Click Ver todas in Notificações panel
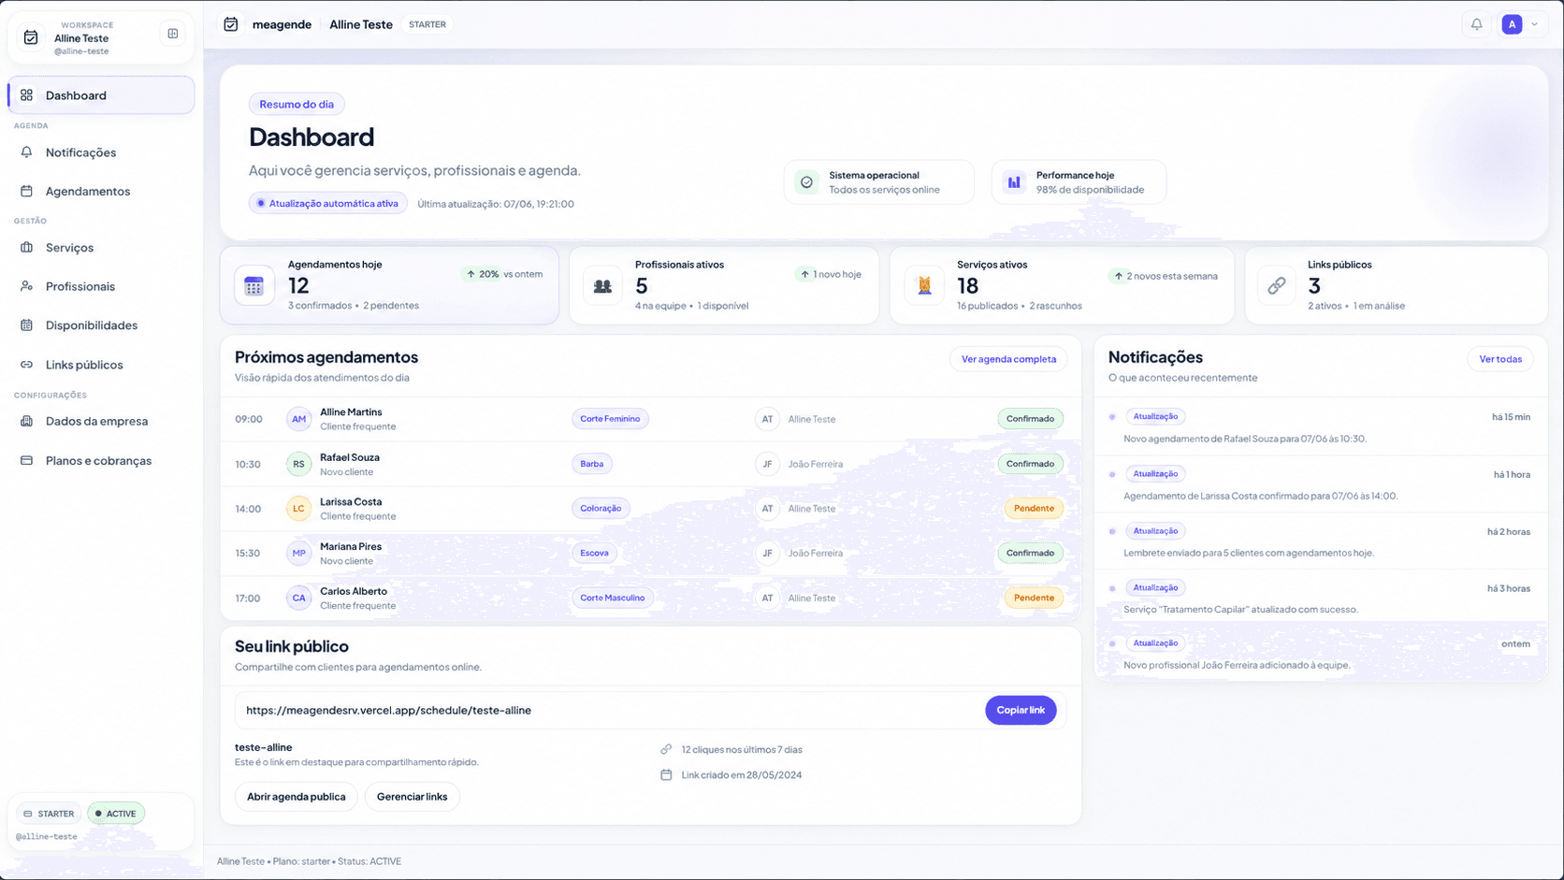This screenshot has width=1564, height=880. (x=1500, y=359)
